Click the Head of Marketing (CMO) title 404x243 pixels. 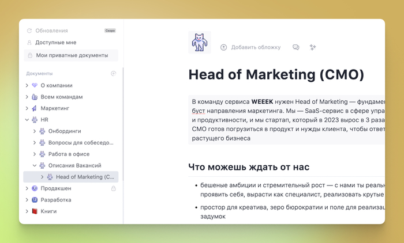276,75
